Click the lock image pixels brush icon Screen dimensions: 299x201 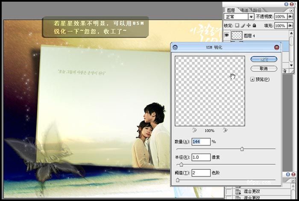[x=243, y=25]
